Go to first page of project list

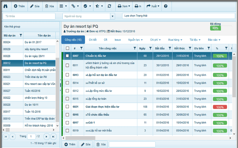[6, 137]
